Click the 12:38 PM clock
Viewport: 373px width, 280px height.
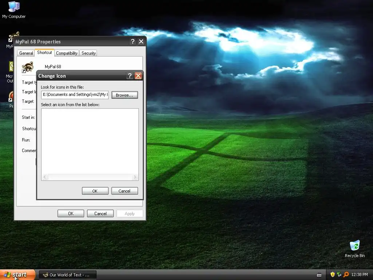coord(360,275)
